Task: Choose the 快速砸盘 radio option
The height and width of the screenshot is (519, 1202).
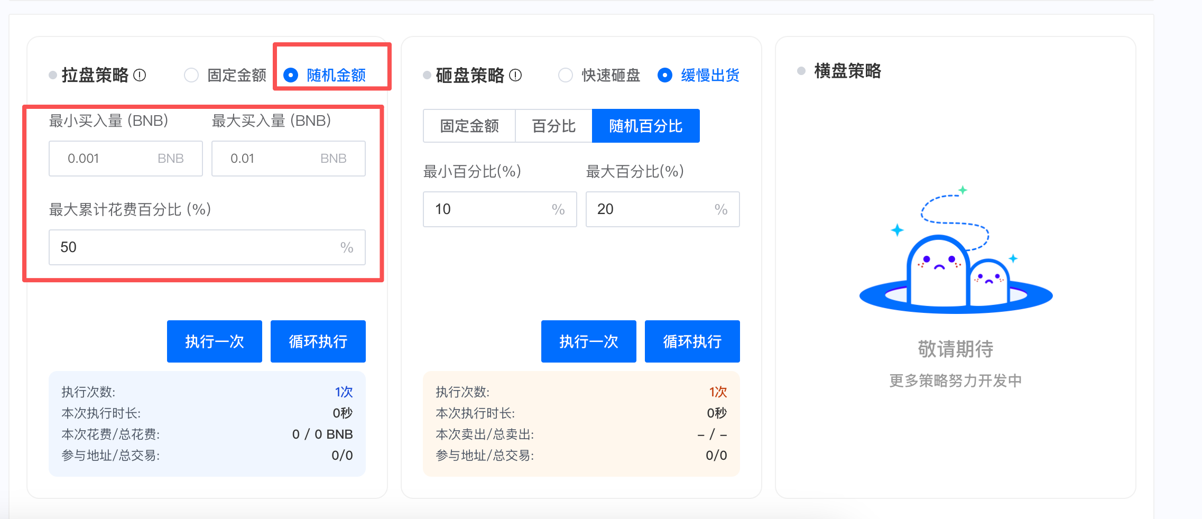Action: [566, 75]
